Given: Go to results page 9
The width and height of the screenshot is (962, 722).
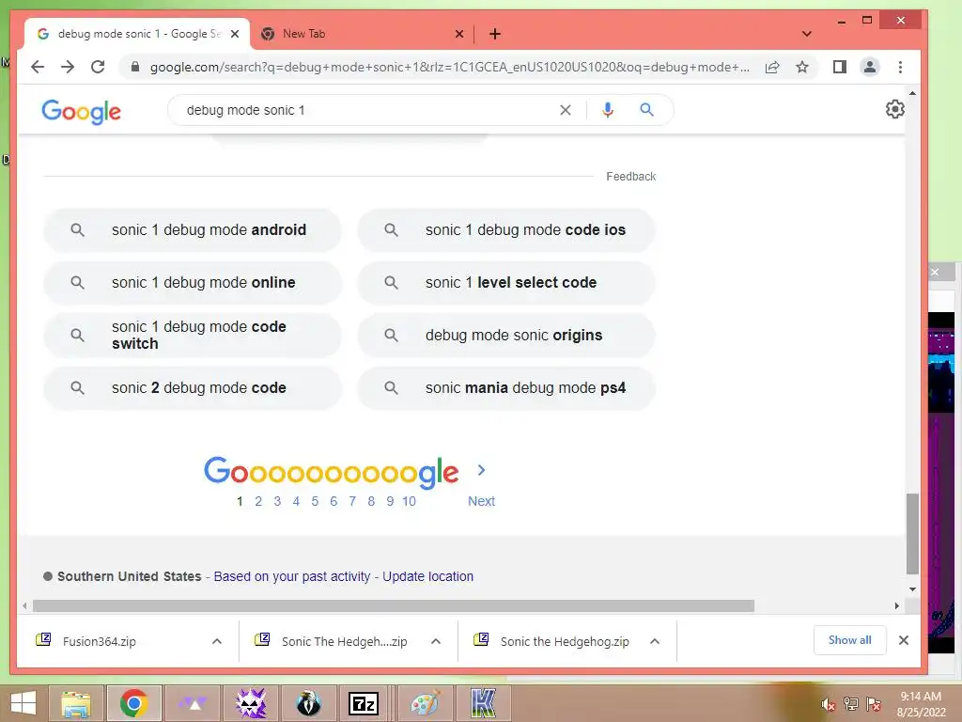Looking at the screenshot, I should pos(390,501).
